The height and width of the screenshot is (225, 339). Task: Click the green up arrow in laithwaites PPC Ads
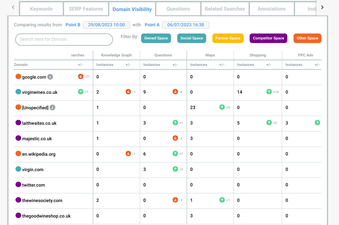(317, 123)
